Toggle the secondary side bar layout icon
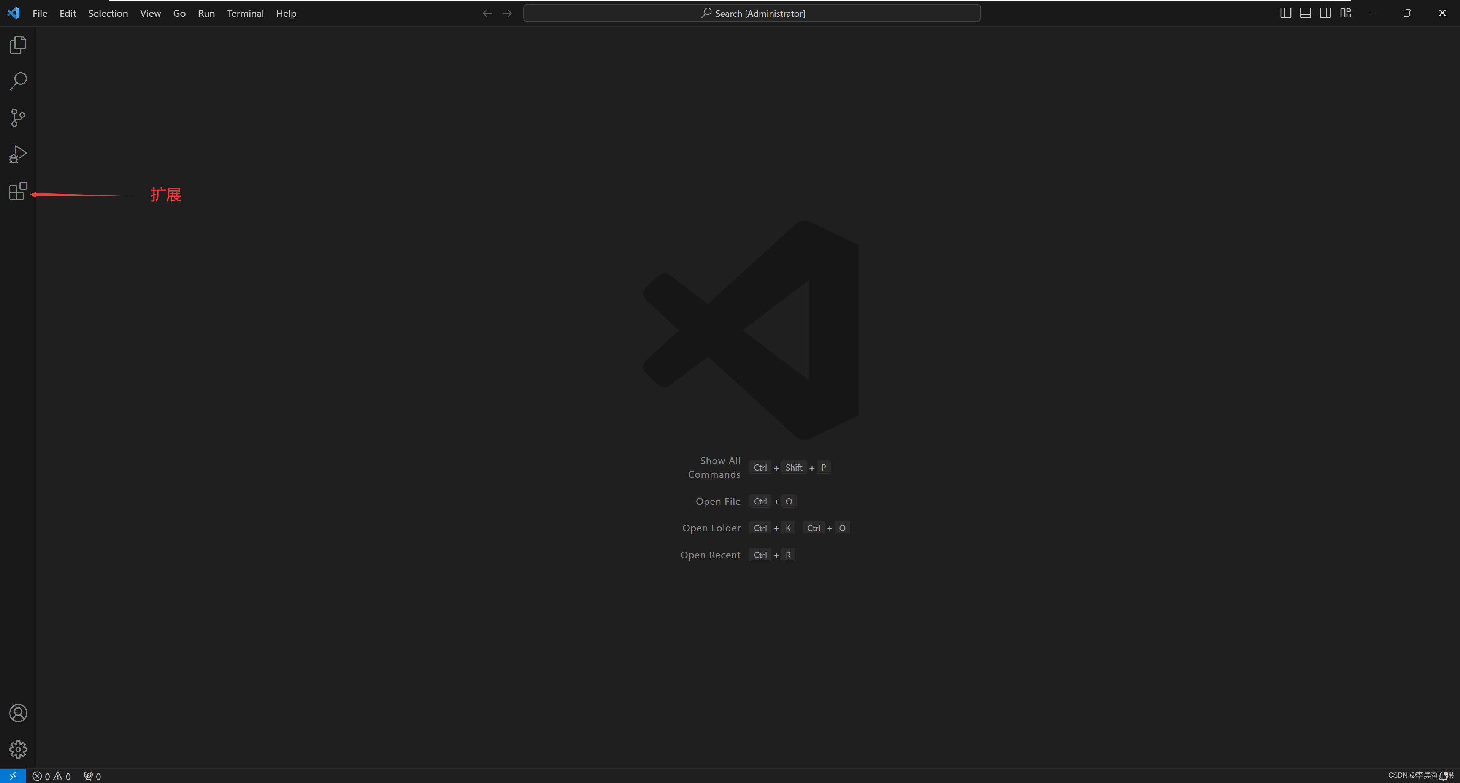The width and height of the screenshot is (1460, 783). coord(1325,13)
